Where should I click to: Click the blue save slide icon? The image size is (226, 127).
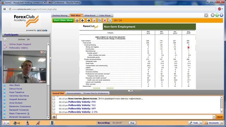[100, 20]
